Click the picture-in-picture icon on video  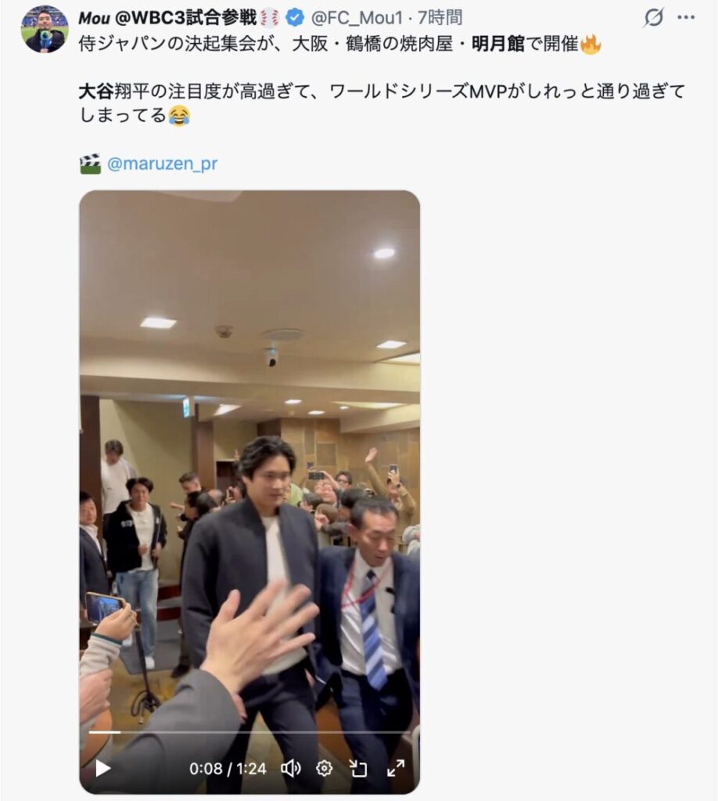pyautogui.click(x=358, y=768)
